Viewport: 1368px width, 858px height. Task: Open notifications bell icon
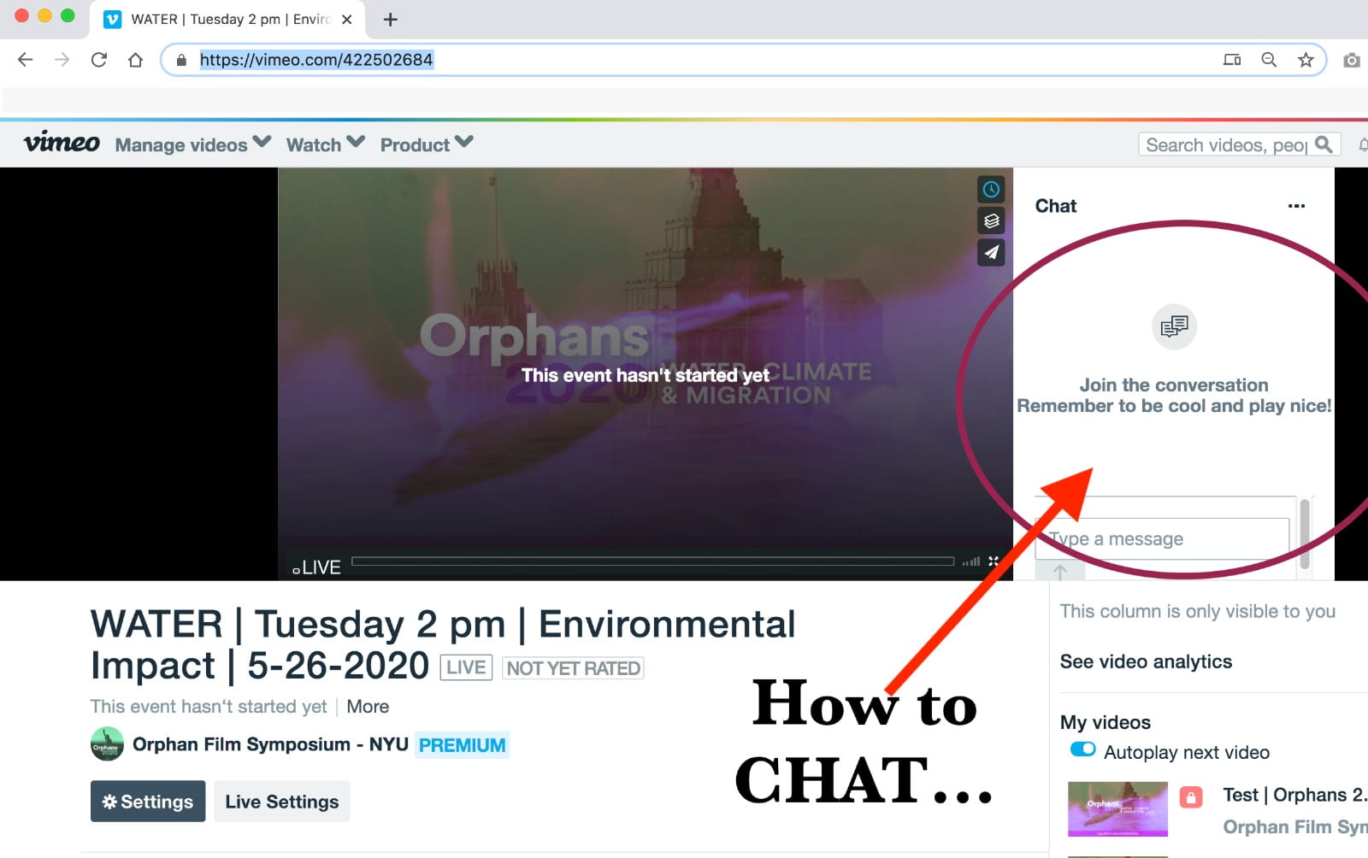pyautogui.click(x=1363, y=144)
